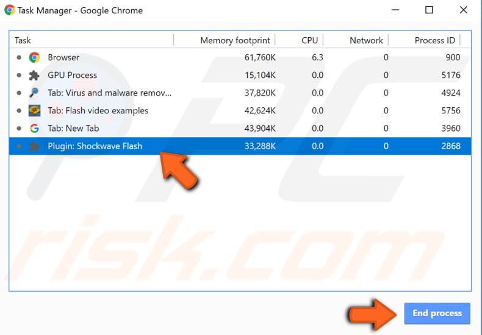Select the Tab: Flash video examples row
The image size is (482, 335).
tap(240, 110)
